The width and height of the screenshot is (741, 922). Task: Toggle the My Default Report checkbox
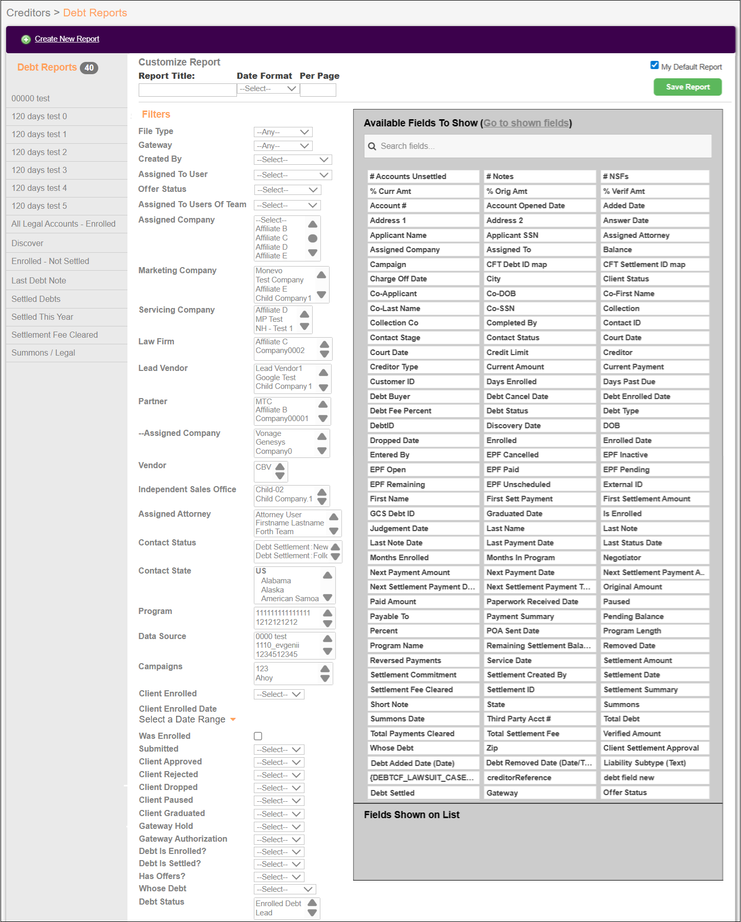[654, 65]
